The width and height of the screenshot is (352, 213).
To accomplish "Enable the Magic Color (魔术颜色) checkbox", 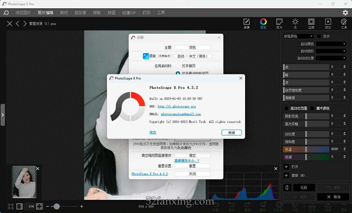I will coord(312,108).
